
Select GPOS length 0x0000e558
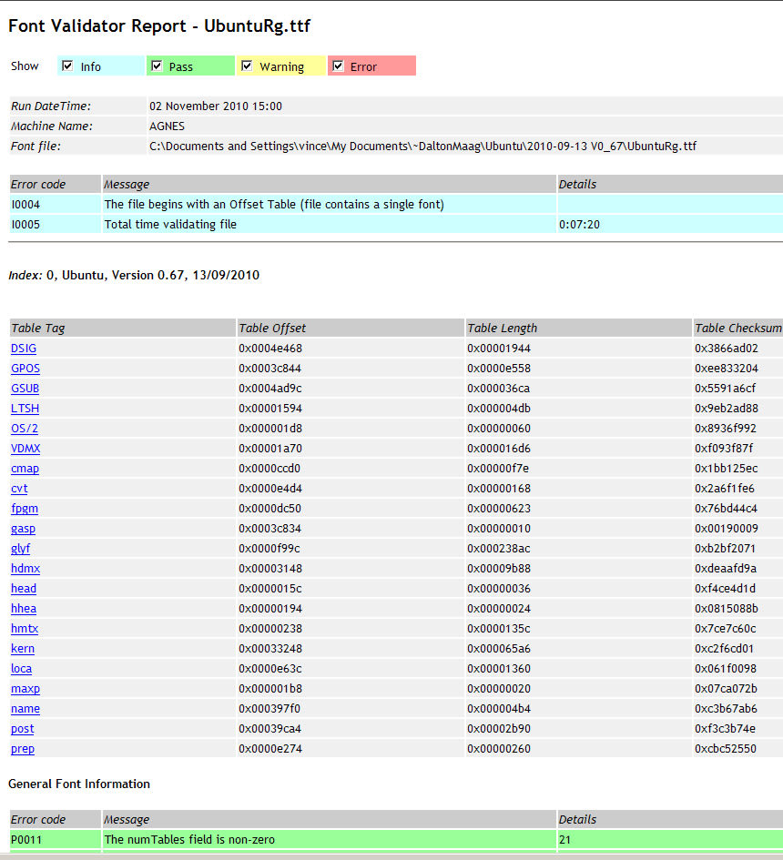[499, 368]
